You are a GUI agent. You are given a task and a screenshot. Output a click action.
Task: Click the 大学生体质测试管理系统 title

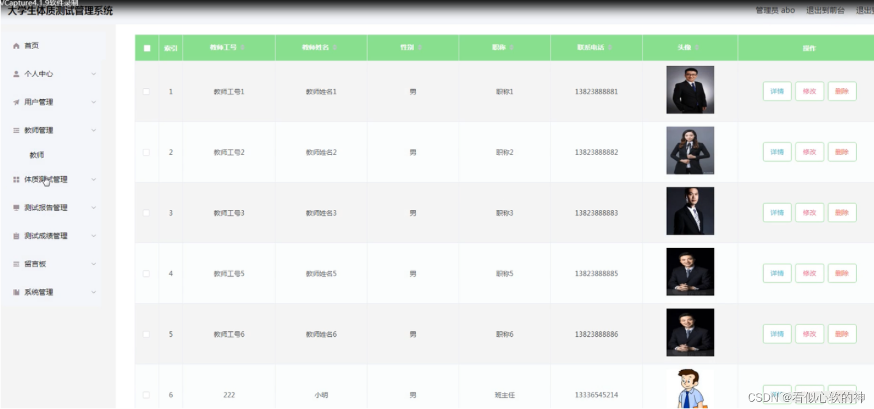pyautogui.click(x=60, y=11)
